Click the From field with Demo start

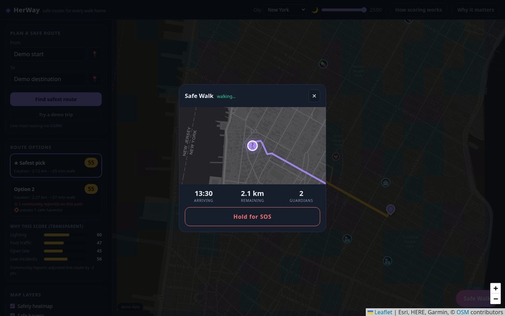pos(48,54)
